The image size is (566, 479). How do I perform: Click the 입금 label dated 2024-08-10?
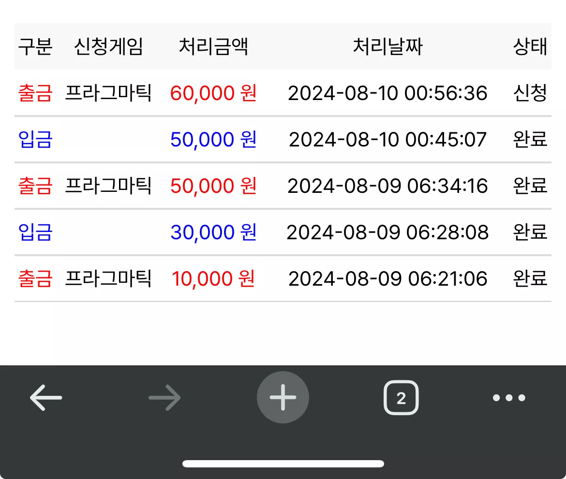pos(35,139)
